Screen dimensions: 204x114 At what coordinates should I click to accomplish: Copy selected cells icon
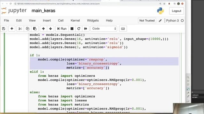[27, 28]
